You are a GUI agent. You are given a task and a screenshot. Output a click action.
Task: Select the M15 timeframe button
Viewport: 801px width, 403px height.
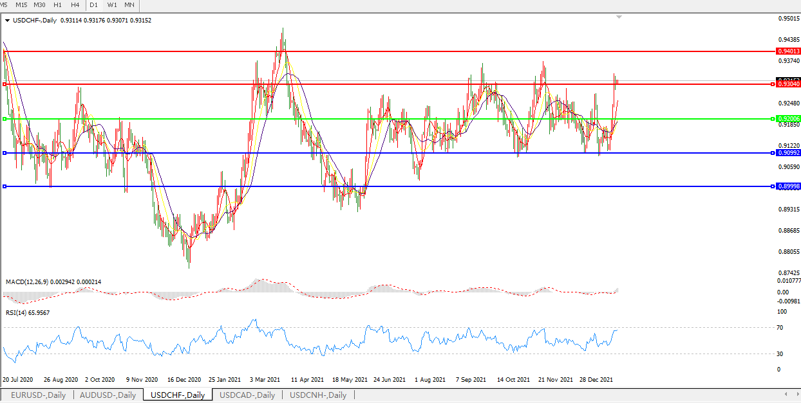21,4
